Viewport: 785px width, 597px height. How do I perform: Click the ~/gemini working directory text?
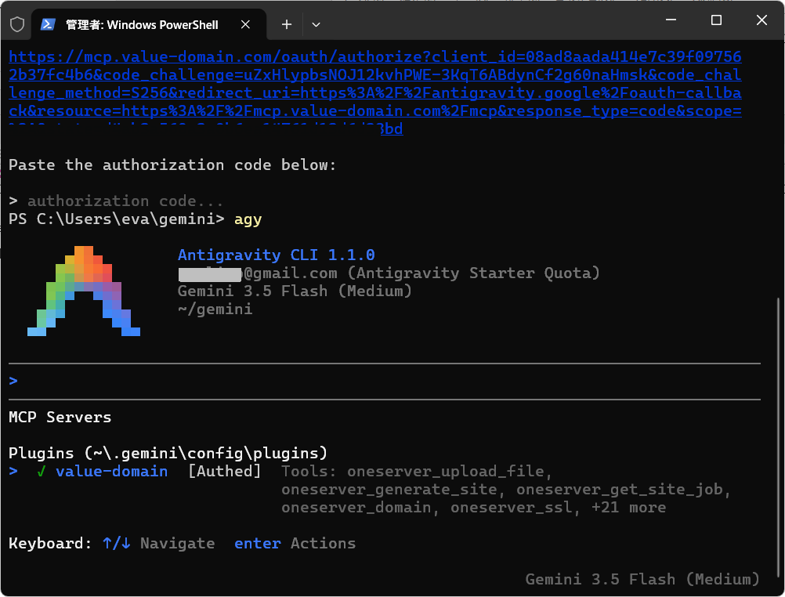pos(215,309)
